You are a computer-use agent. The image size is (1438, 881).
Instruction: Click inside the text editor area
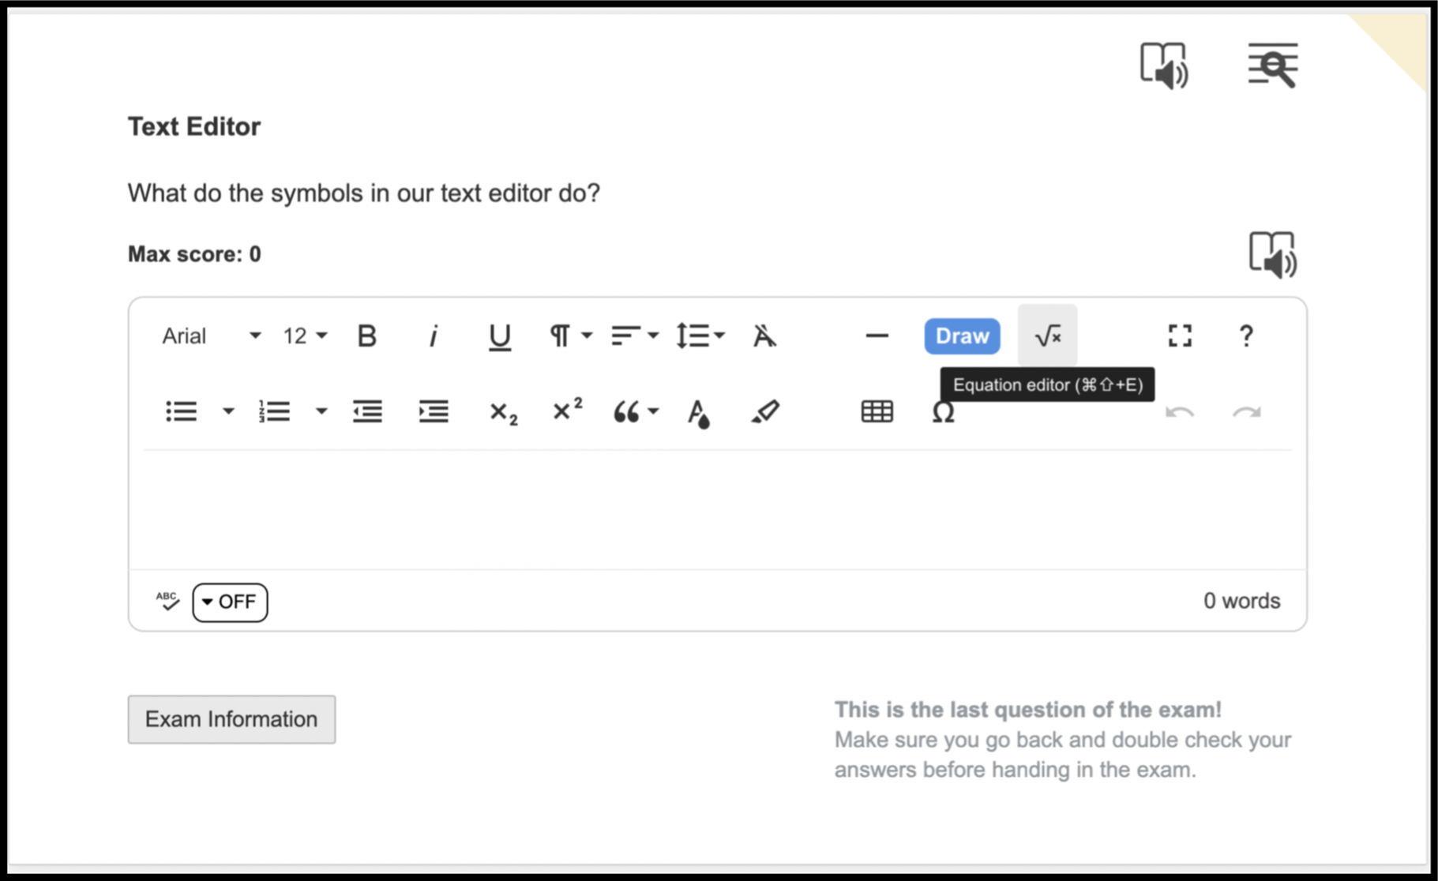pos(717,510)
